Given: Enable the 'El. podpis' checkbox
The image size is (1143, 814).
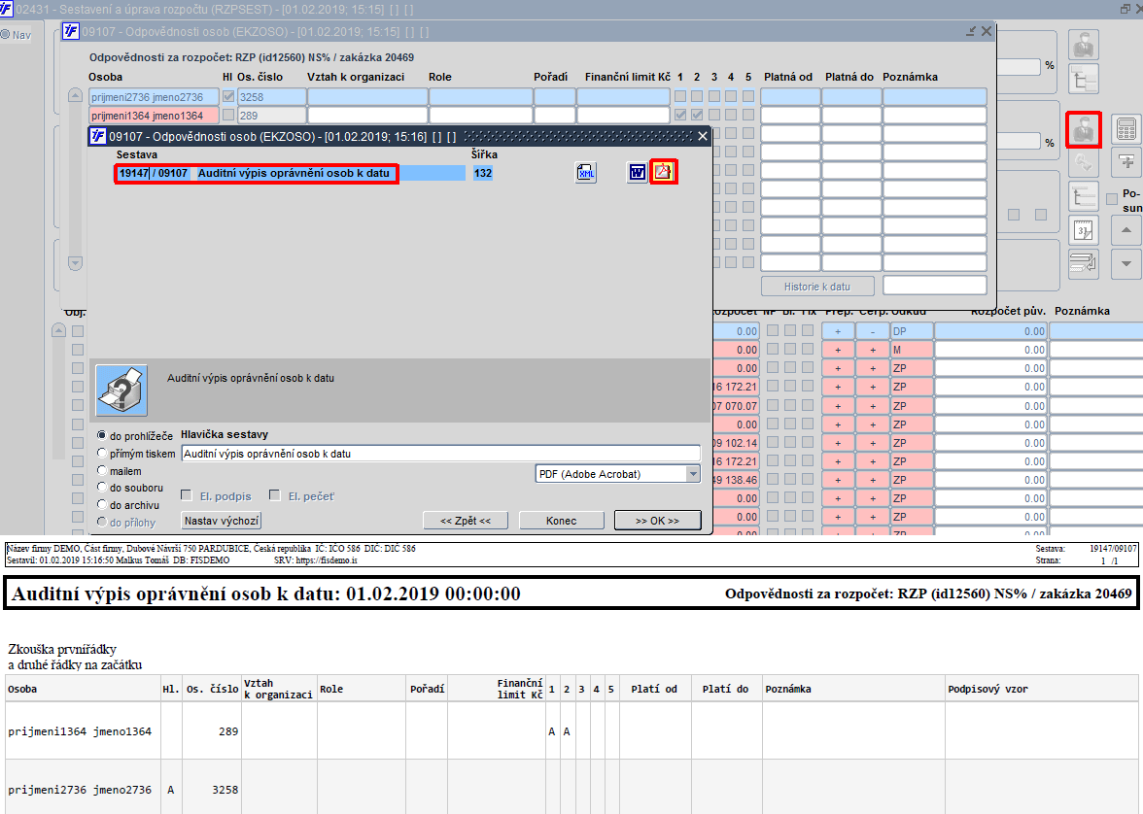Looking at the screenshot, I should (187, 495).
